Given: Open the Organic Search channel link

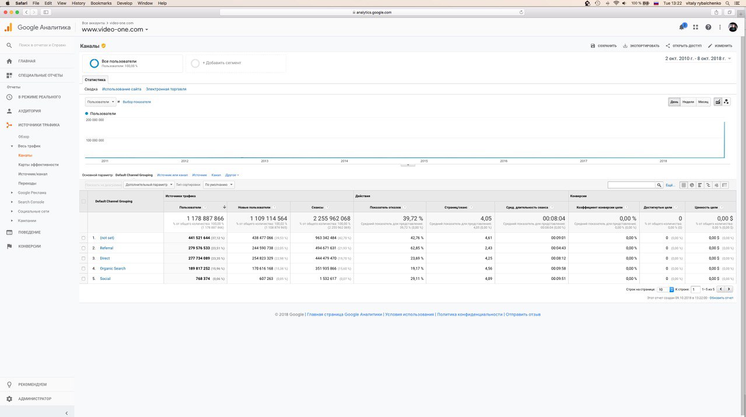Looking at the screenshot, I should (113, 268).
